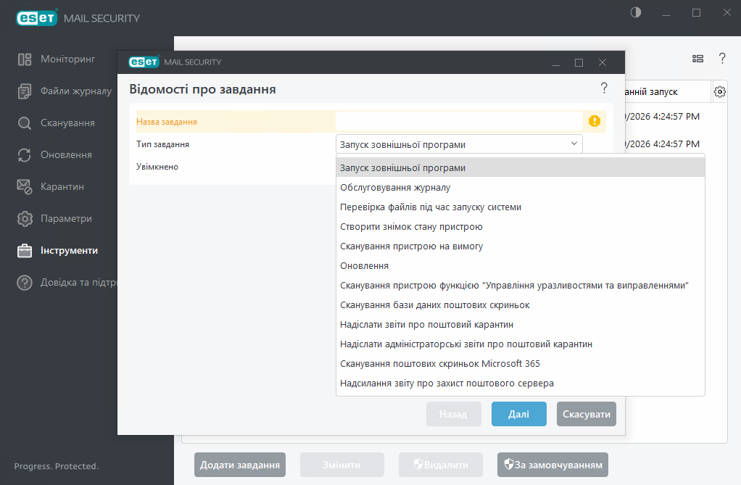Viewport: 741px width, 485px height.
Task: Switch the list view layout icon
Action: 697,59
